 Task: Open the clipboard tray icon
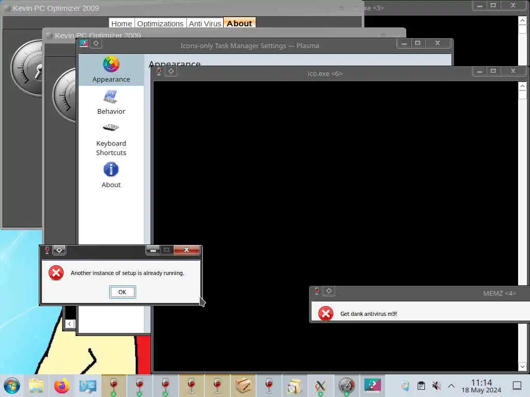click(421, 386)
